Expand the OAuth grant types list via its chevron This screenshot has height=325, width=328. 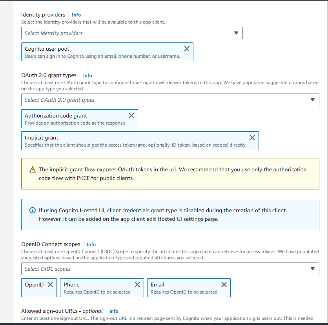pyautogui.click(x=313, y=100)
